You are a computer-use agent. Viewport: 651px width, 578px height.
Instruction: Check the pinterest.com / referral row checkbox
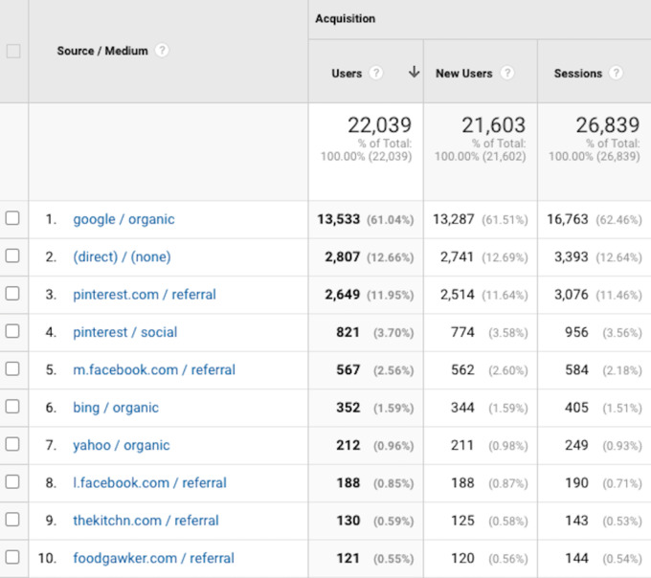pyautogui.click(x=12, y=294)
